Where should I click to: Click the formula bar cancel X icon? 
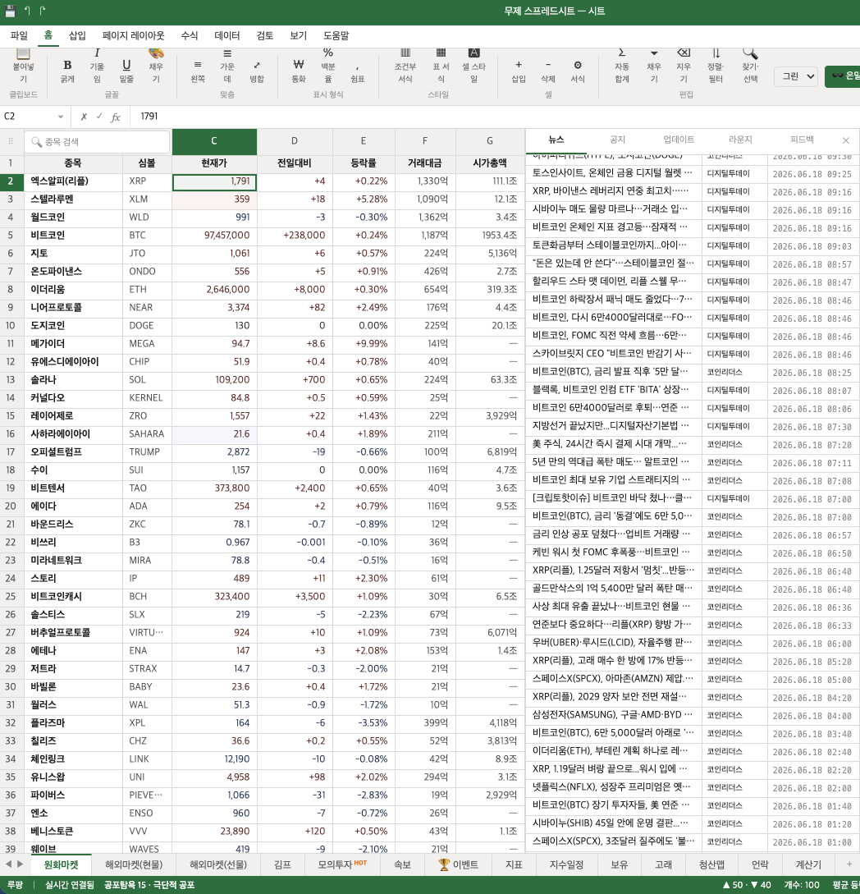(x=84, y=117)
